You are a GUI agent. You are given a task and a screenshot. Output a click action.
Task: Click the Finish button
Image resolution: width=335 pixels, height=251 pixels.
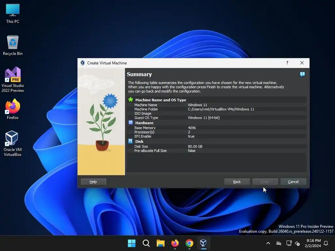point(265,182)
